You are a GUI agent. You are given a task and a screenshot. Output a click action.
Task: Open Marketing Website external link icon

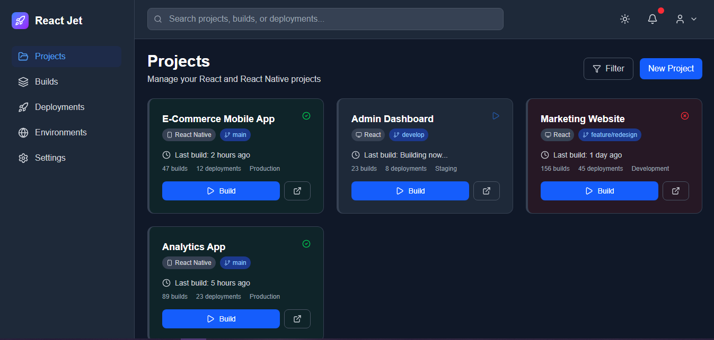click(676, 191)
